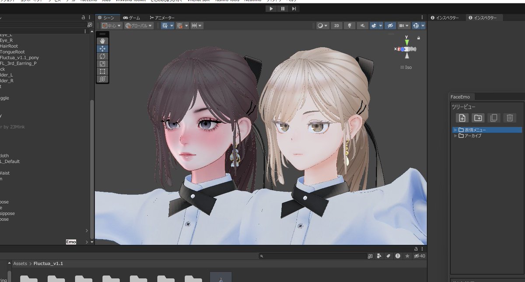
Task: Duplicate selected item in FaceEmo tree view
Action: (x=493, y=117)
